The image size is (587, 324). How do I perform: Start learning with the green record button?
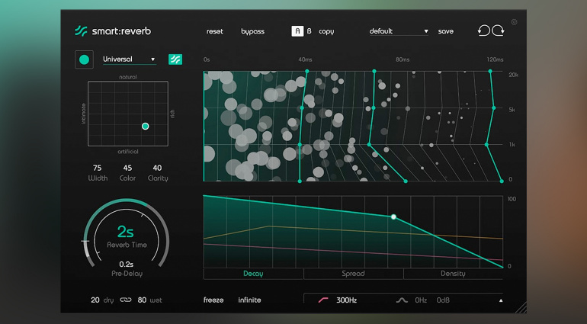(x=84, y=59)
